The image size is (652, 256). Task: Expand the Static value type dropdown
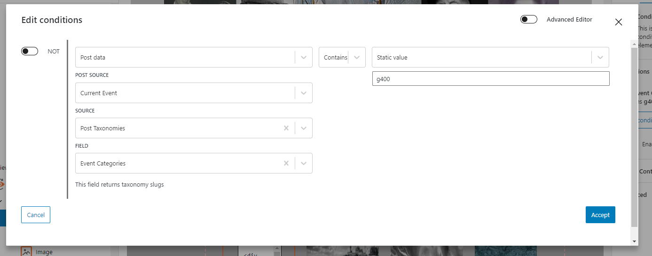[600, 57]
